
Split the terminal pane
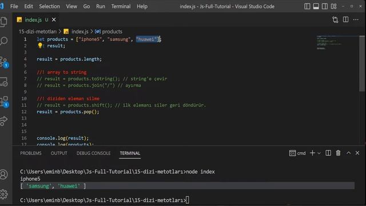coord(328,153)
